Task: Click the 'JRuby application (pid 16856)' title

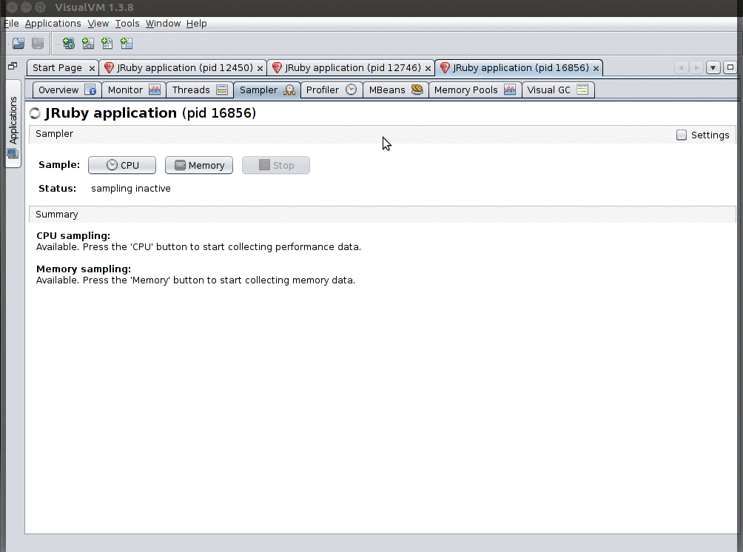Action: pyautogui.click(x=150, y=113)
